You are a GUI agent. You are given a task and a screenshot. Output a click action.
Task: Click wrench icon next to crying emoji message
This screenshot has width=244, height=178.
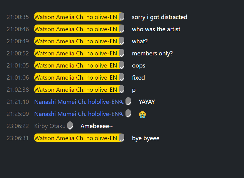pos(121,114)
